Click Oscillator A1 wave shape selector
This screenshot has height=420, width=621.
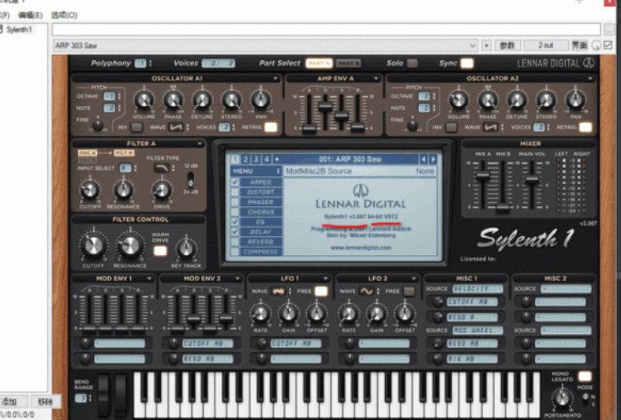click(x=176, y=128)
